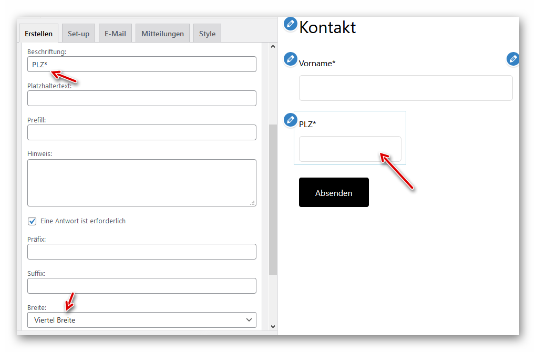This screenshot has width=536, height=352.
Task: Open the Breite dropdown
Action: tap(142, 320)
